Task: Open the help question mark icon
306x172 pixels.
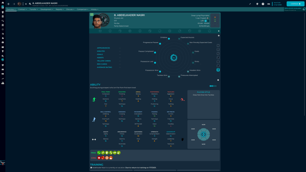Action: [263, 4]
